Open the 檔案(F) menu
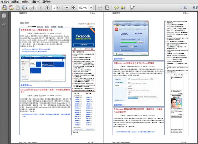The width and height of the screenshot is (198, 144). pyautogui.click(x=5, y=2)
